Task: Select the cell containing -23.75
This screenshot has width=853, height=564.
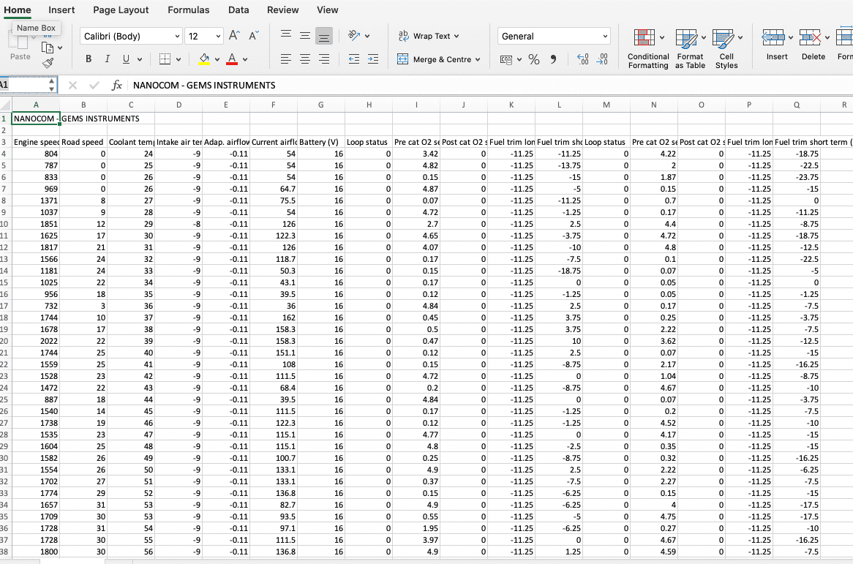Action: click(x=797, y=177)
